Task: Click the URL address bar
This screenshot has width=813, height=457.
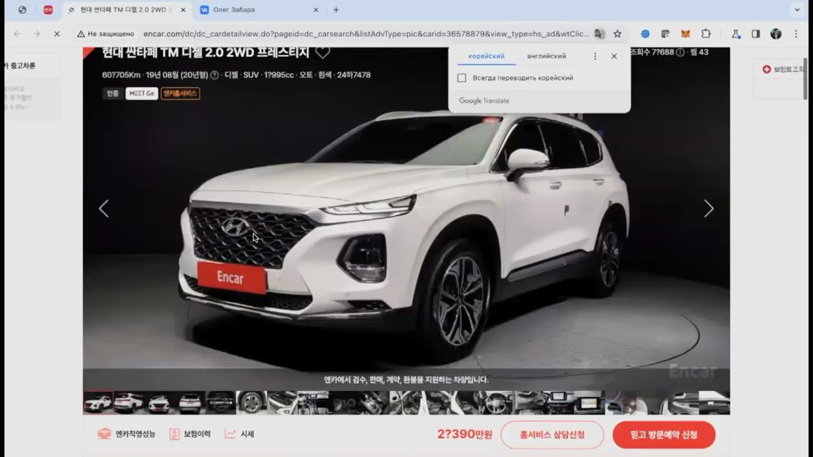Action: [x=366, y=34]
